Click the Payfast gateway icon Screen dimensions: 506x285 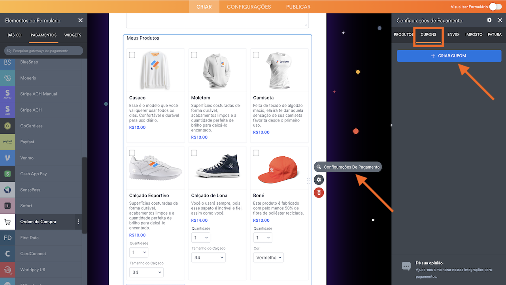pyautogui.click(x=8, y=142)
